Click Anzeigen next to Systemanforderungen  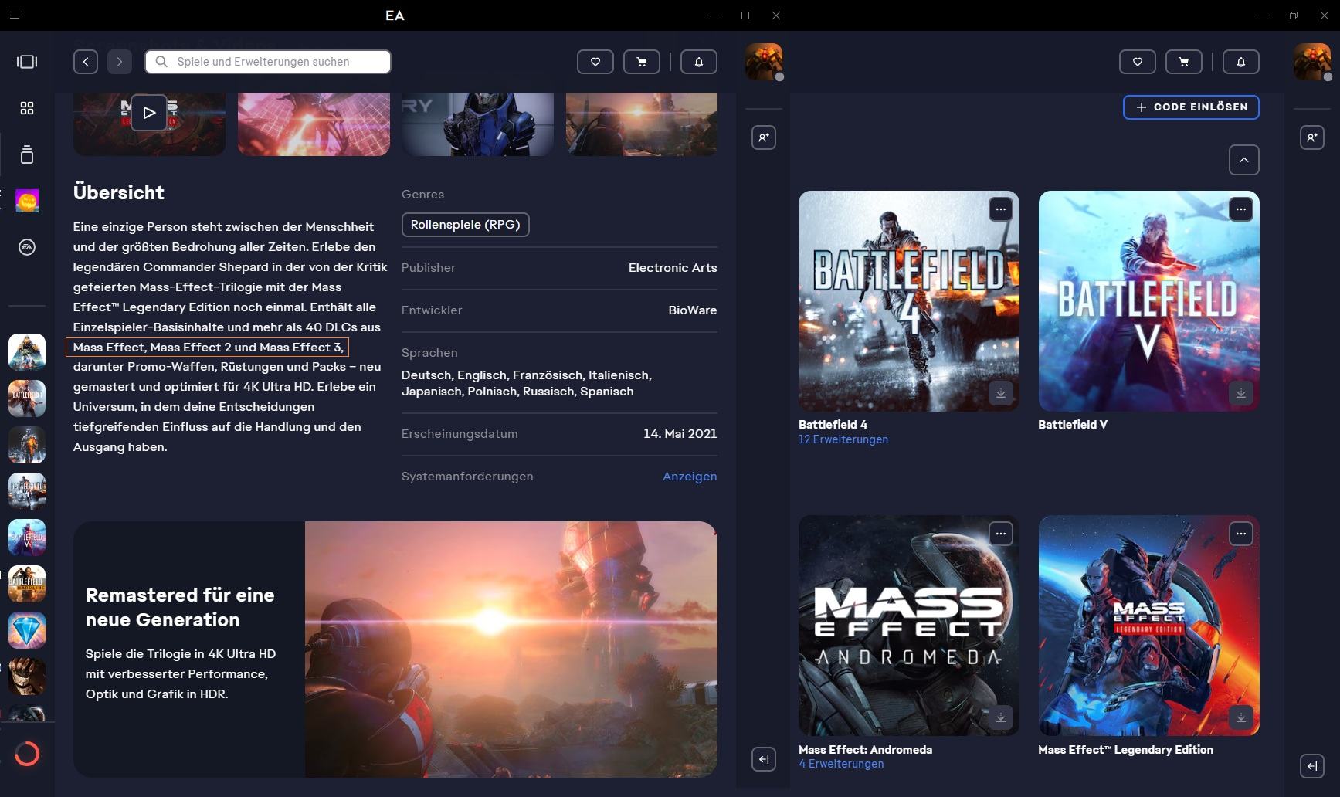tap(690, 477)
